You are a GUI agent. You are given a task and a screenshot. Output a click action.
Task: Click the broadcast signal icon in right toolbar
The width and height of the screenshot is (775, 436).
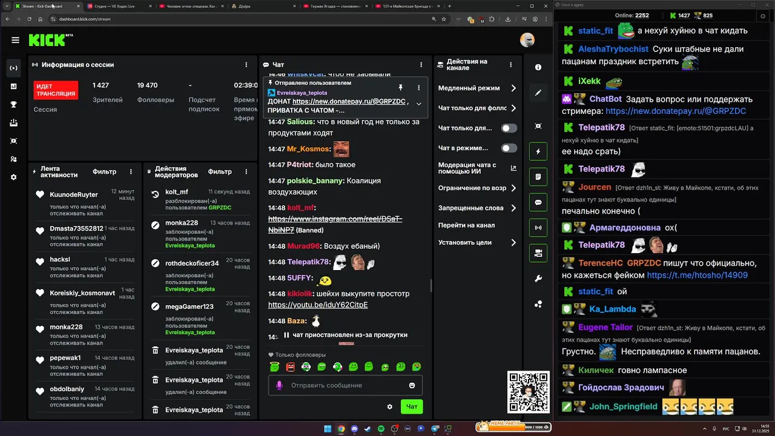[538, 228]
